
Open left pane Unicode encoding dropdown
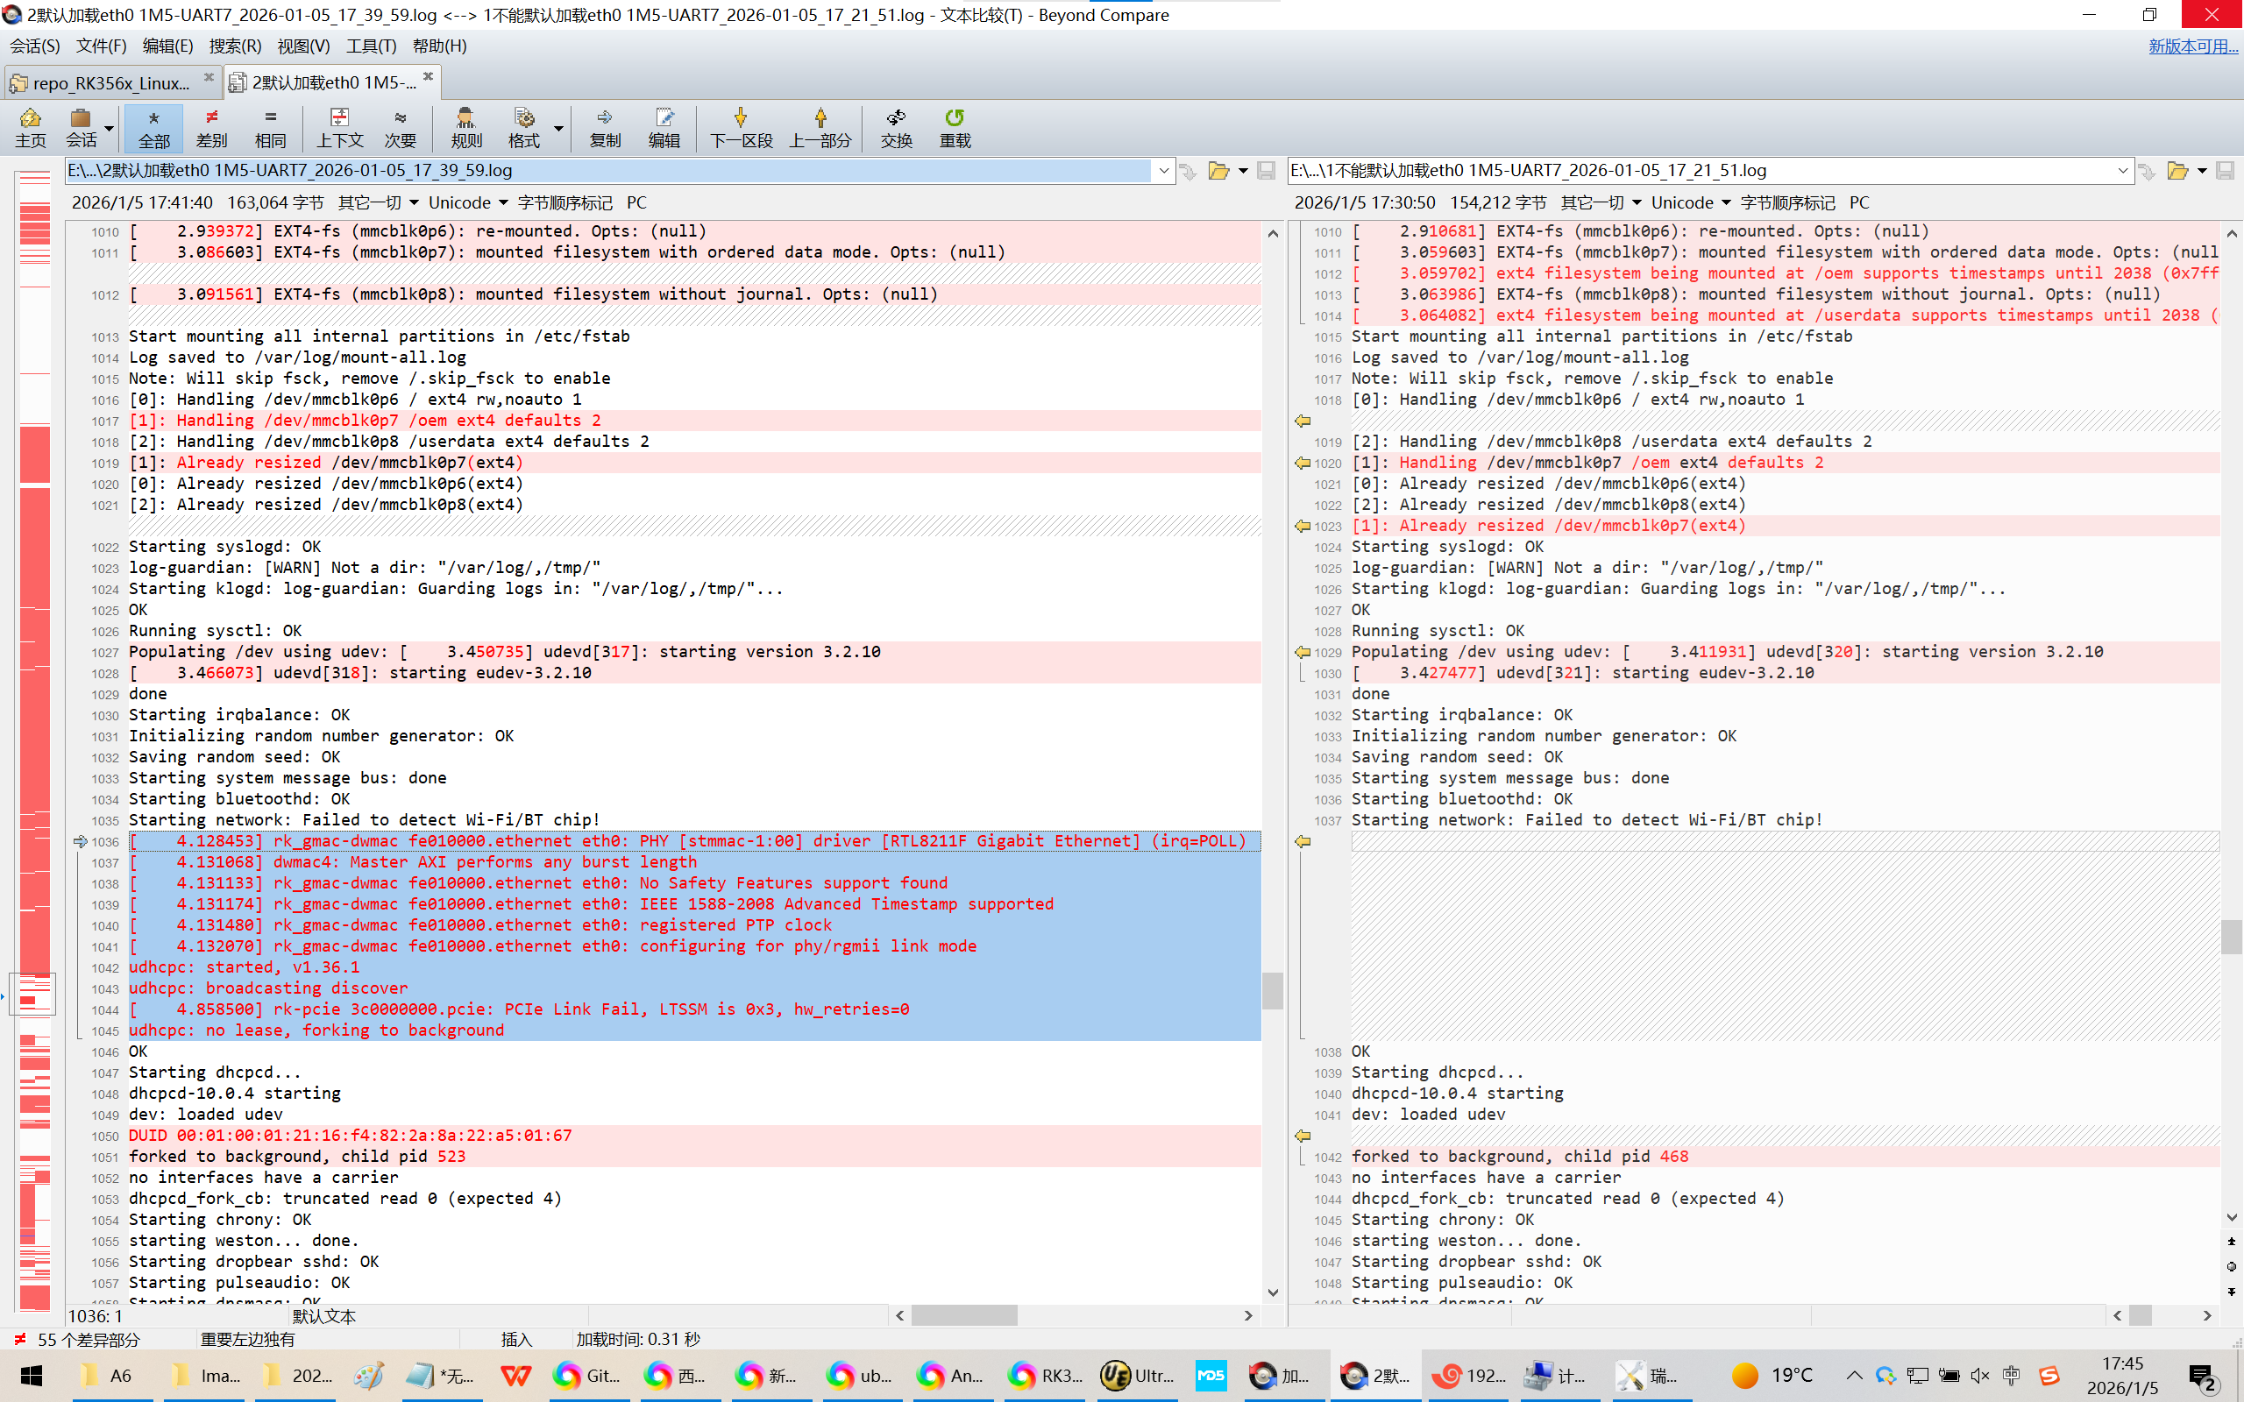point(467,202)
